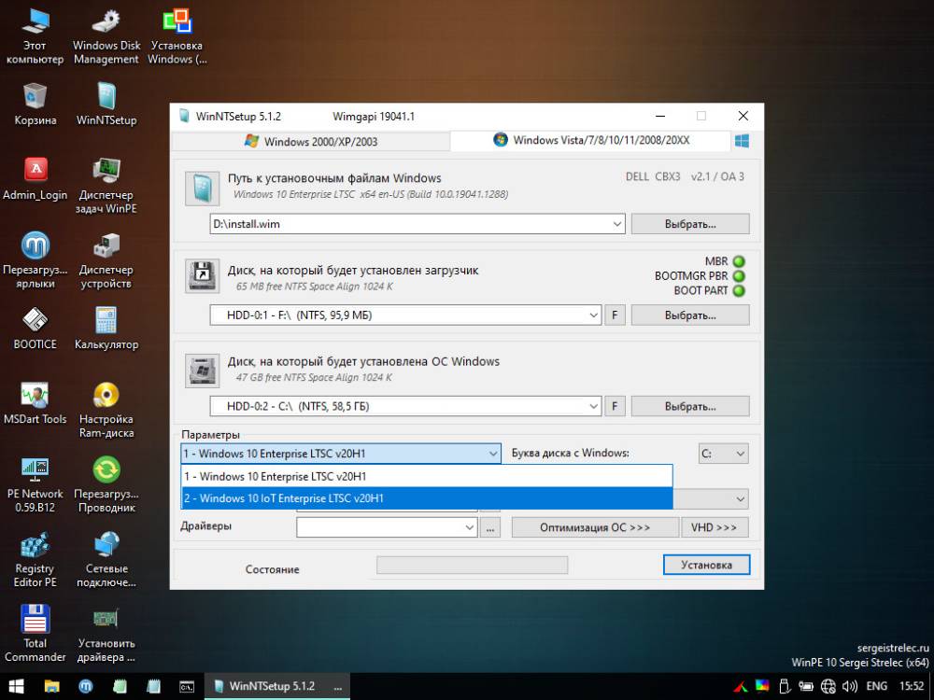Click F format button for C: drive
Image resolution: width=934 pixels, height=700 pixels.
615,407
